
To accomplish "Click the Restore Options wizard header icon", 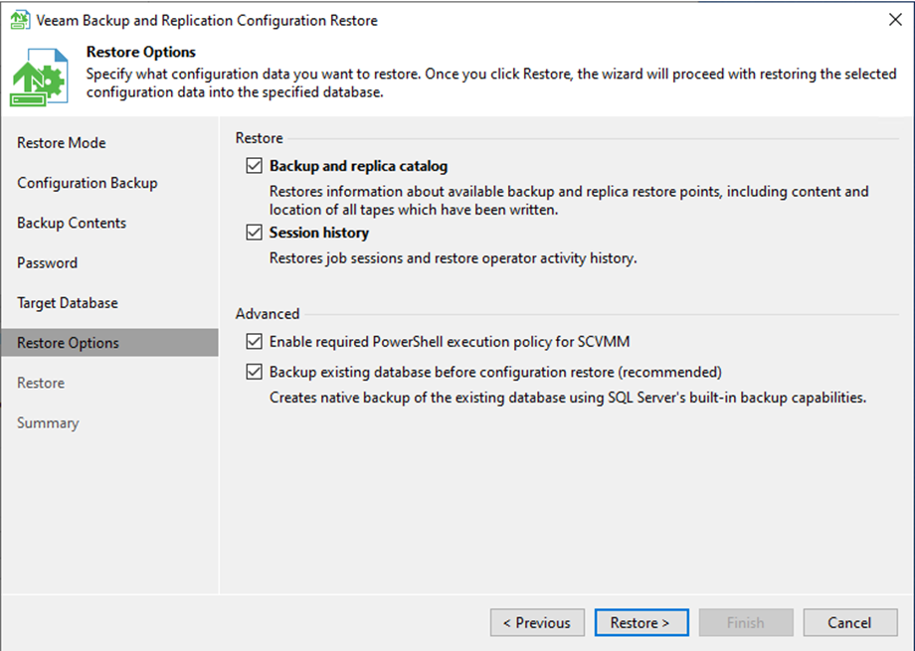I will click(x=39, y=77).
